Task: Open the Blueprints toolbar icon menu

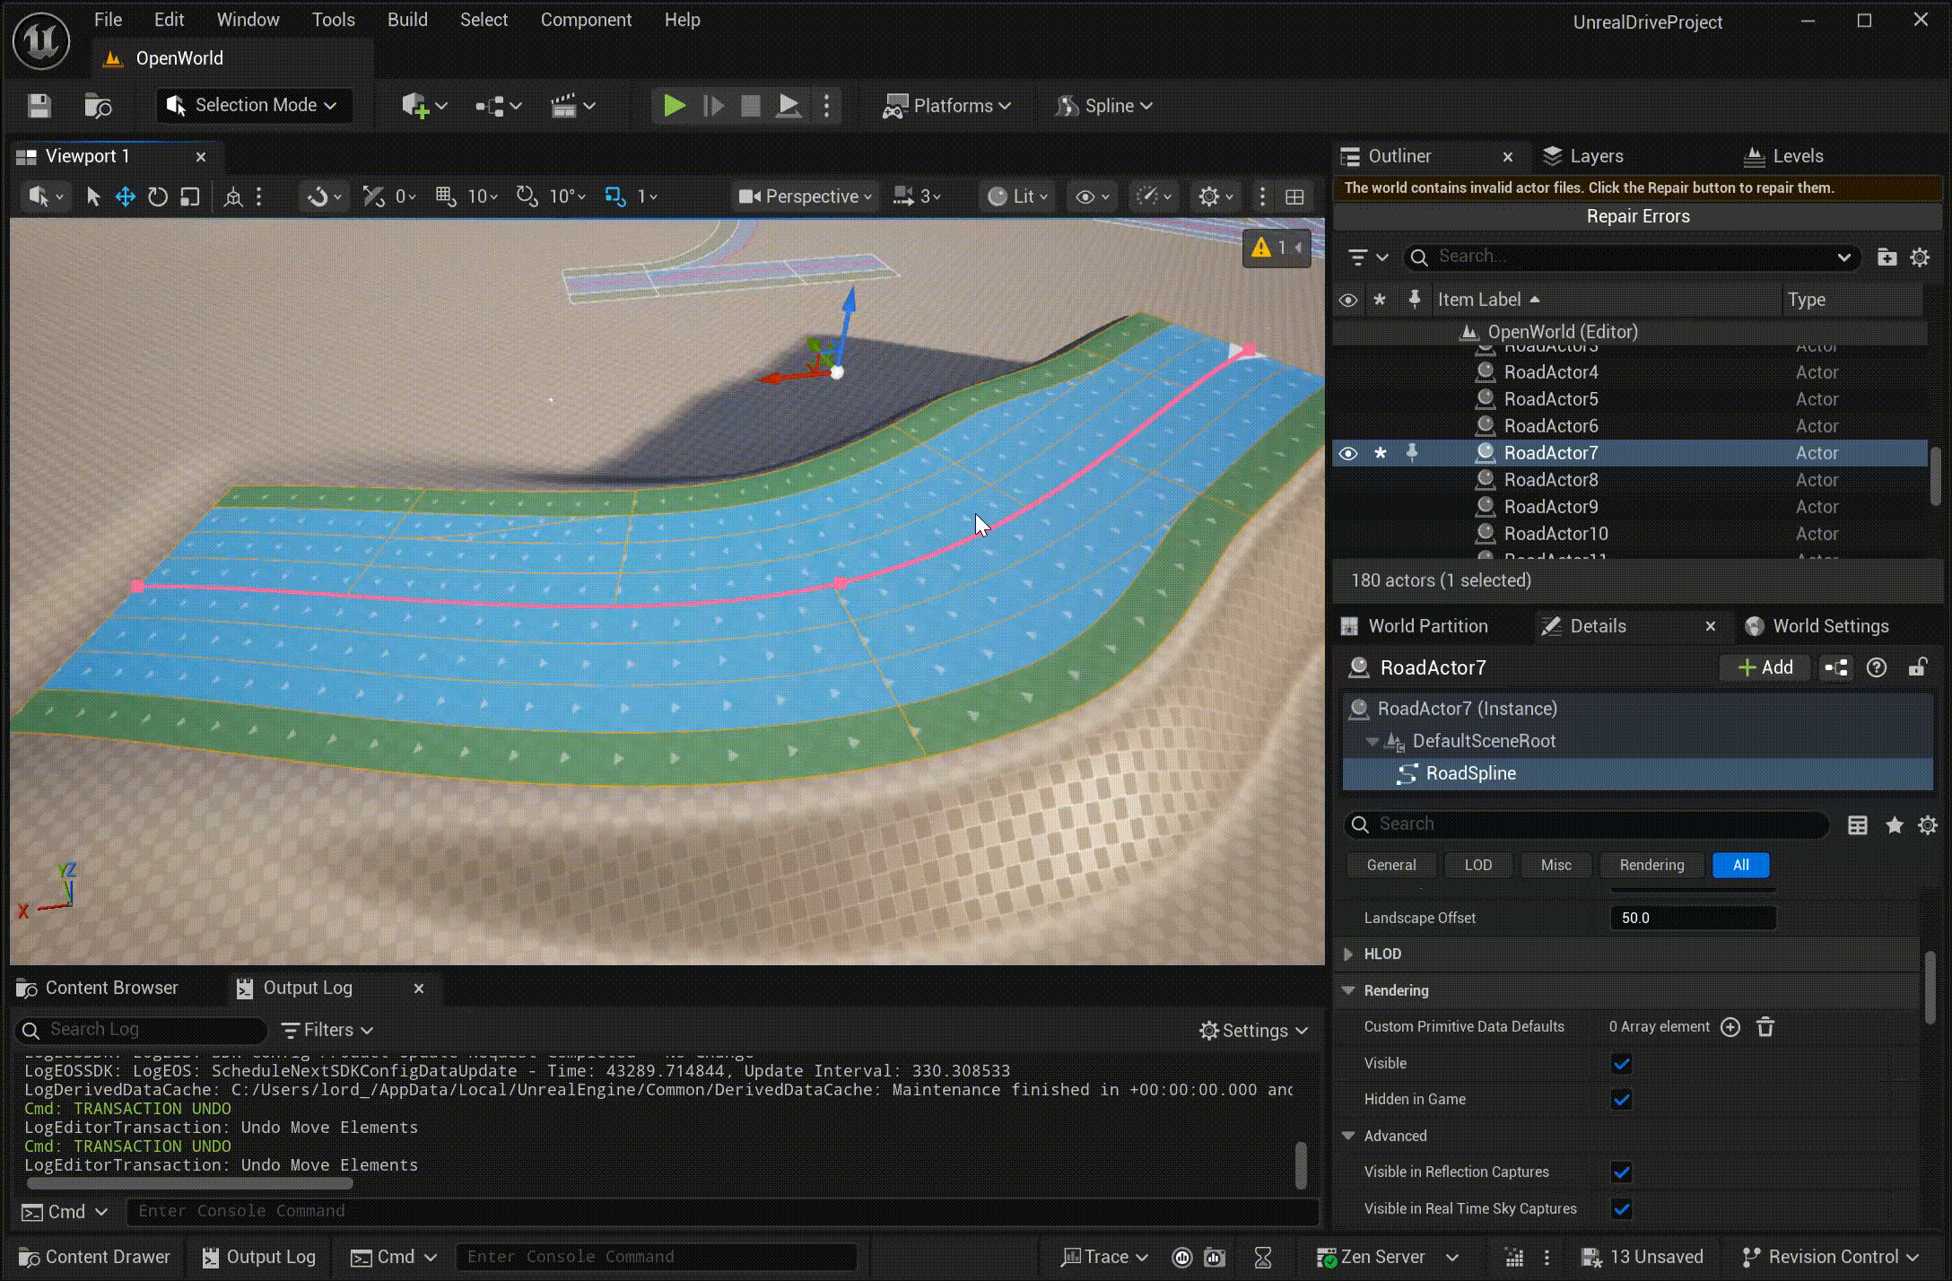Action: 498,106
